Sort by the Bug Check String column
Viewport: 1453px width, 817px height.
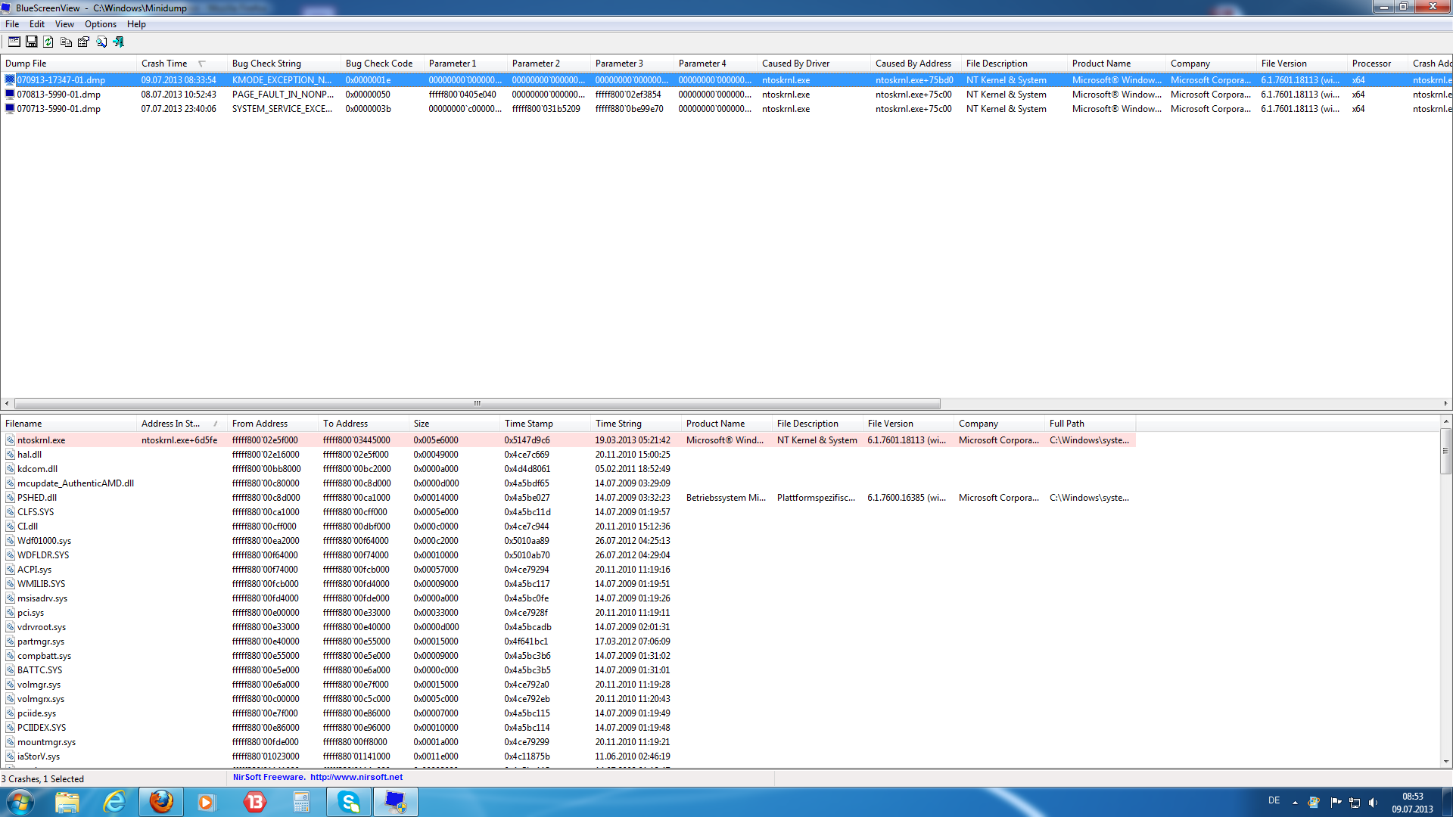click(x=285, y=64)
